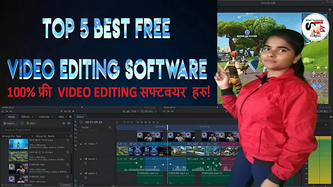Open the Arrange By: Type dropdown

[18, 136]
